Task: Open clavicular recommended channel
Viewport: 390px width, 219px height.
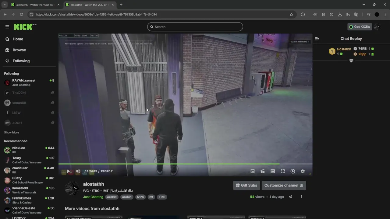Action: (29, 170)
